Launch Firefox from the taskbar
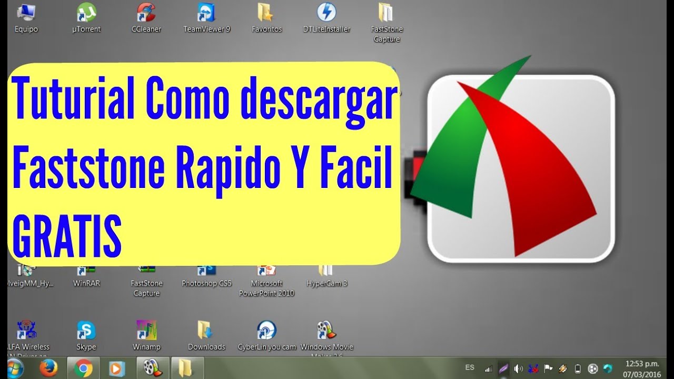674x379 pixels. (48, 368)
